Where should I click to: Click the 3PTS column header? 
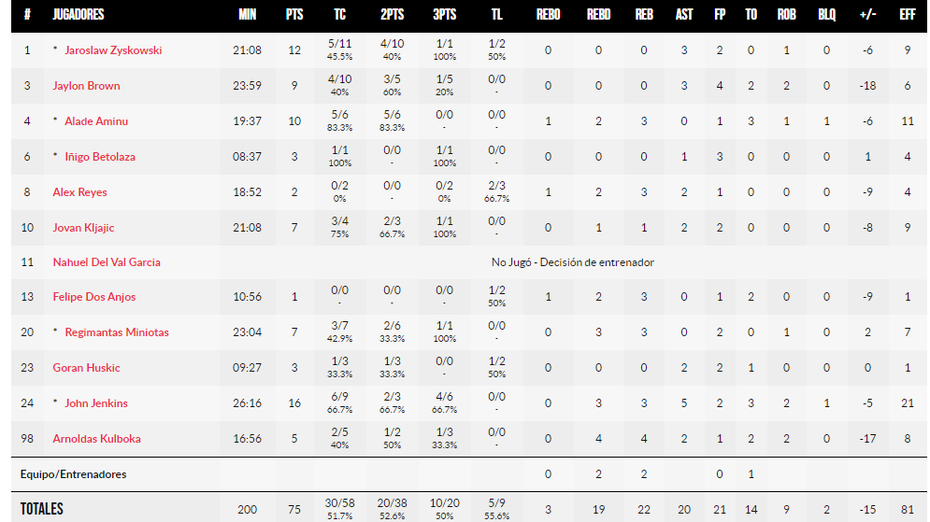point(446,15)
